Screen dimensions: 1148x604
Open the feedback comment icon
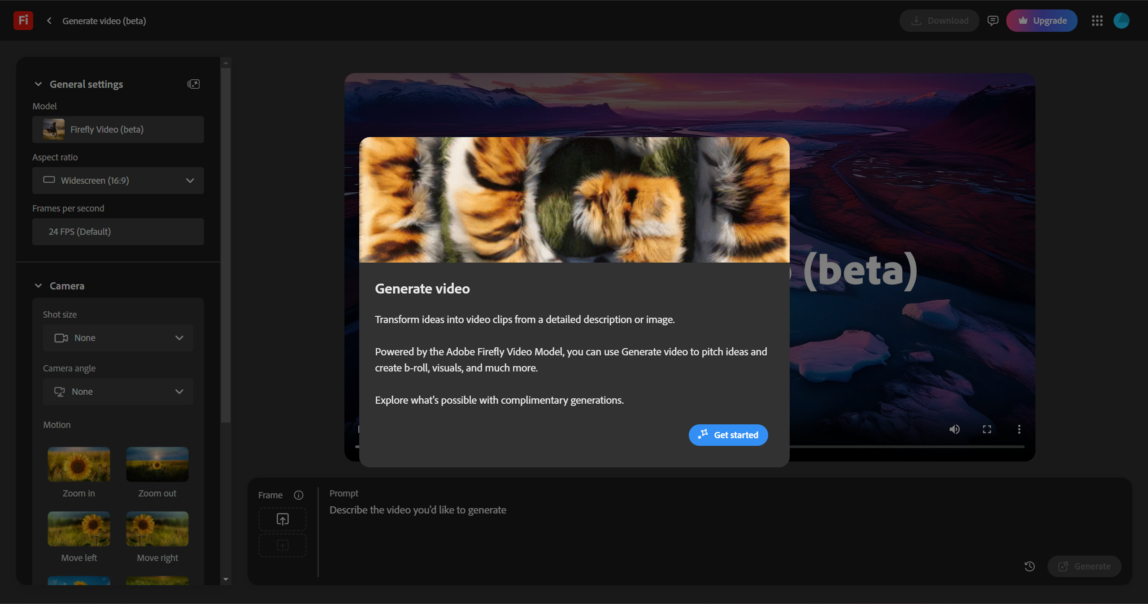[x=993, y=21]
